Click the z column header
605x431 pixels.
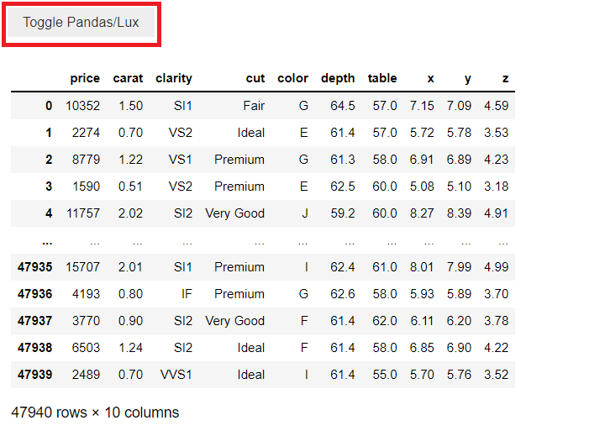[x=506, y=78]
